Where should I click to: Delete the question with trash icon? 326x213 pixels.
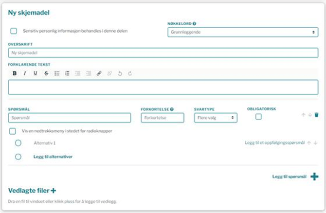click(316, 115)
